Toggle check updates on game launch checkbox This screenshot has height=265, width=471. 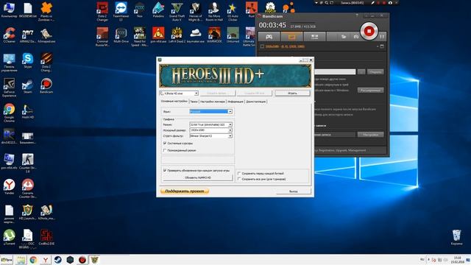165,170
